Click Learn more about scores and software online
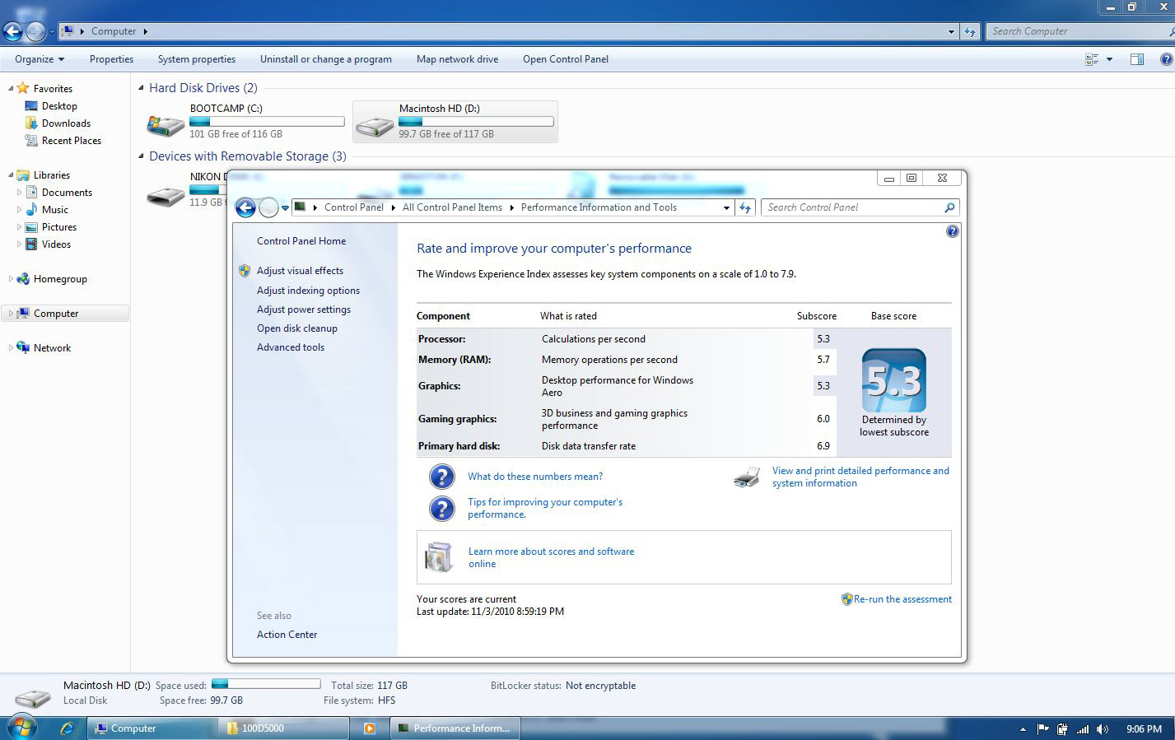The height and width of the screenshot is (740, 1175). point(551,557)
